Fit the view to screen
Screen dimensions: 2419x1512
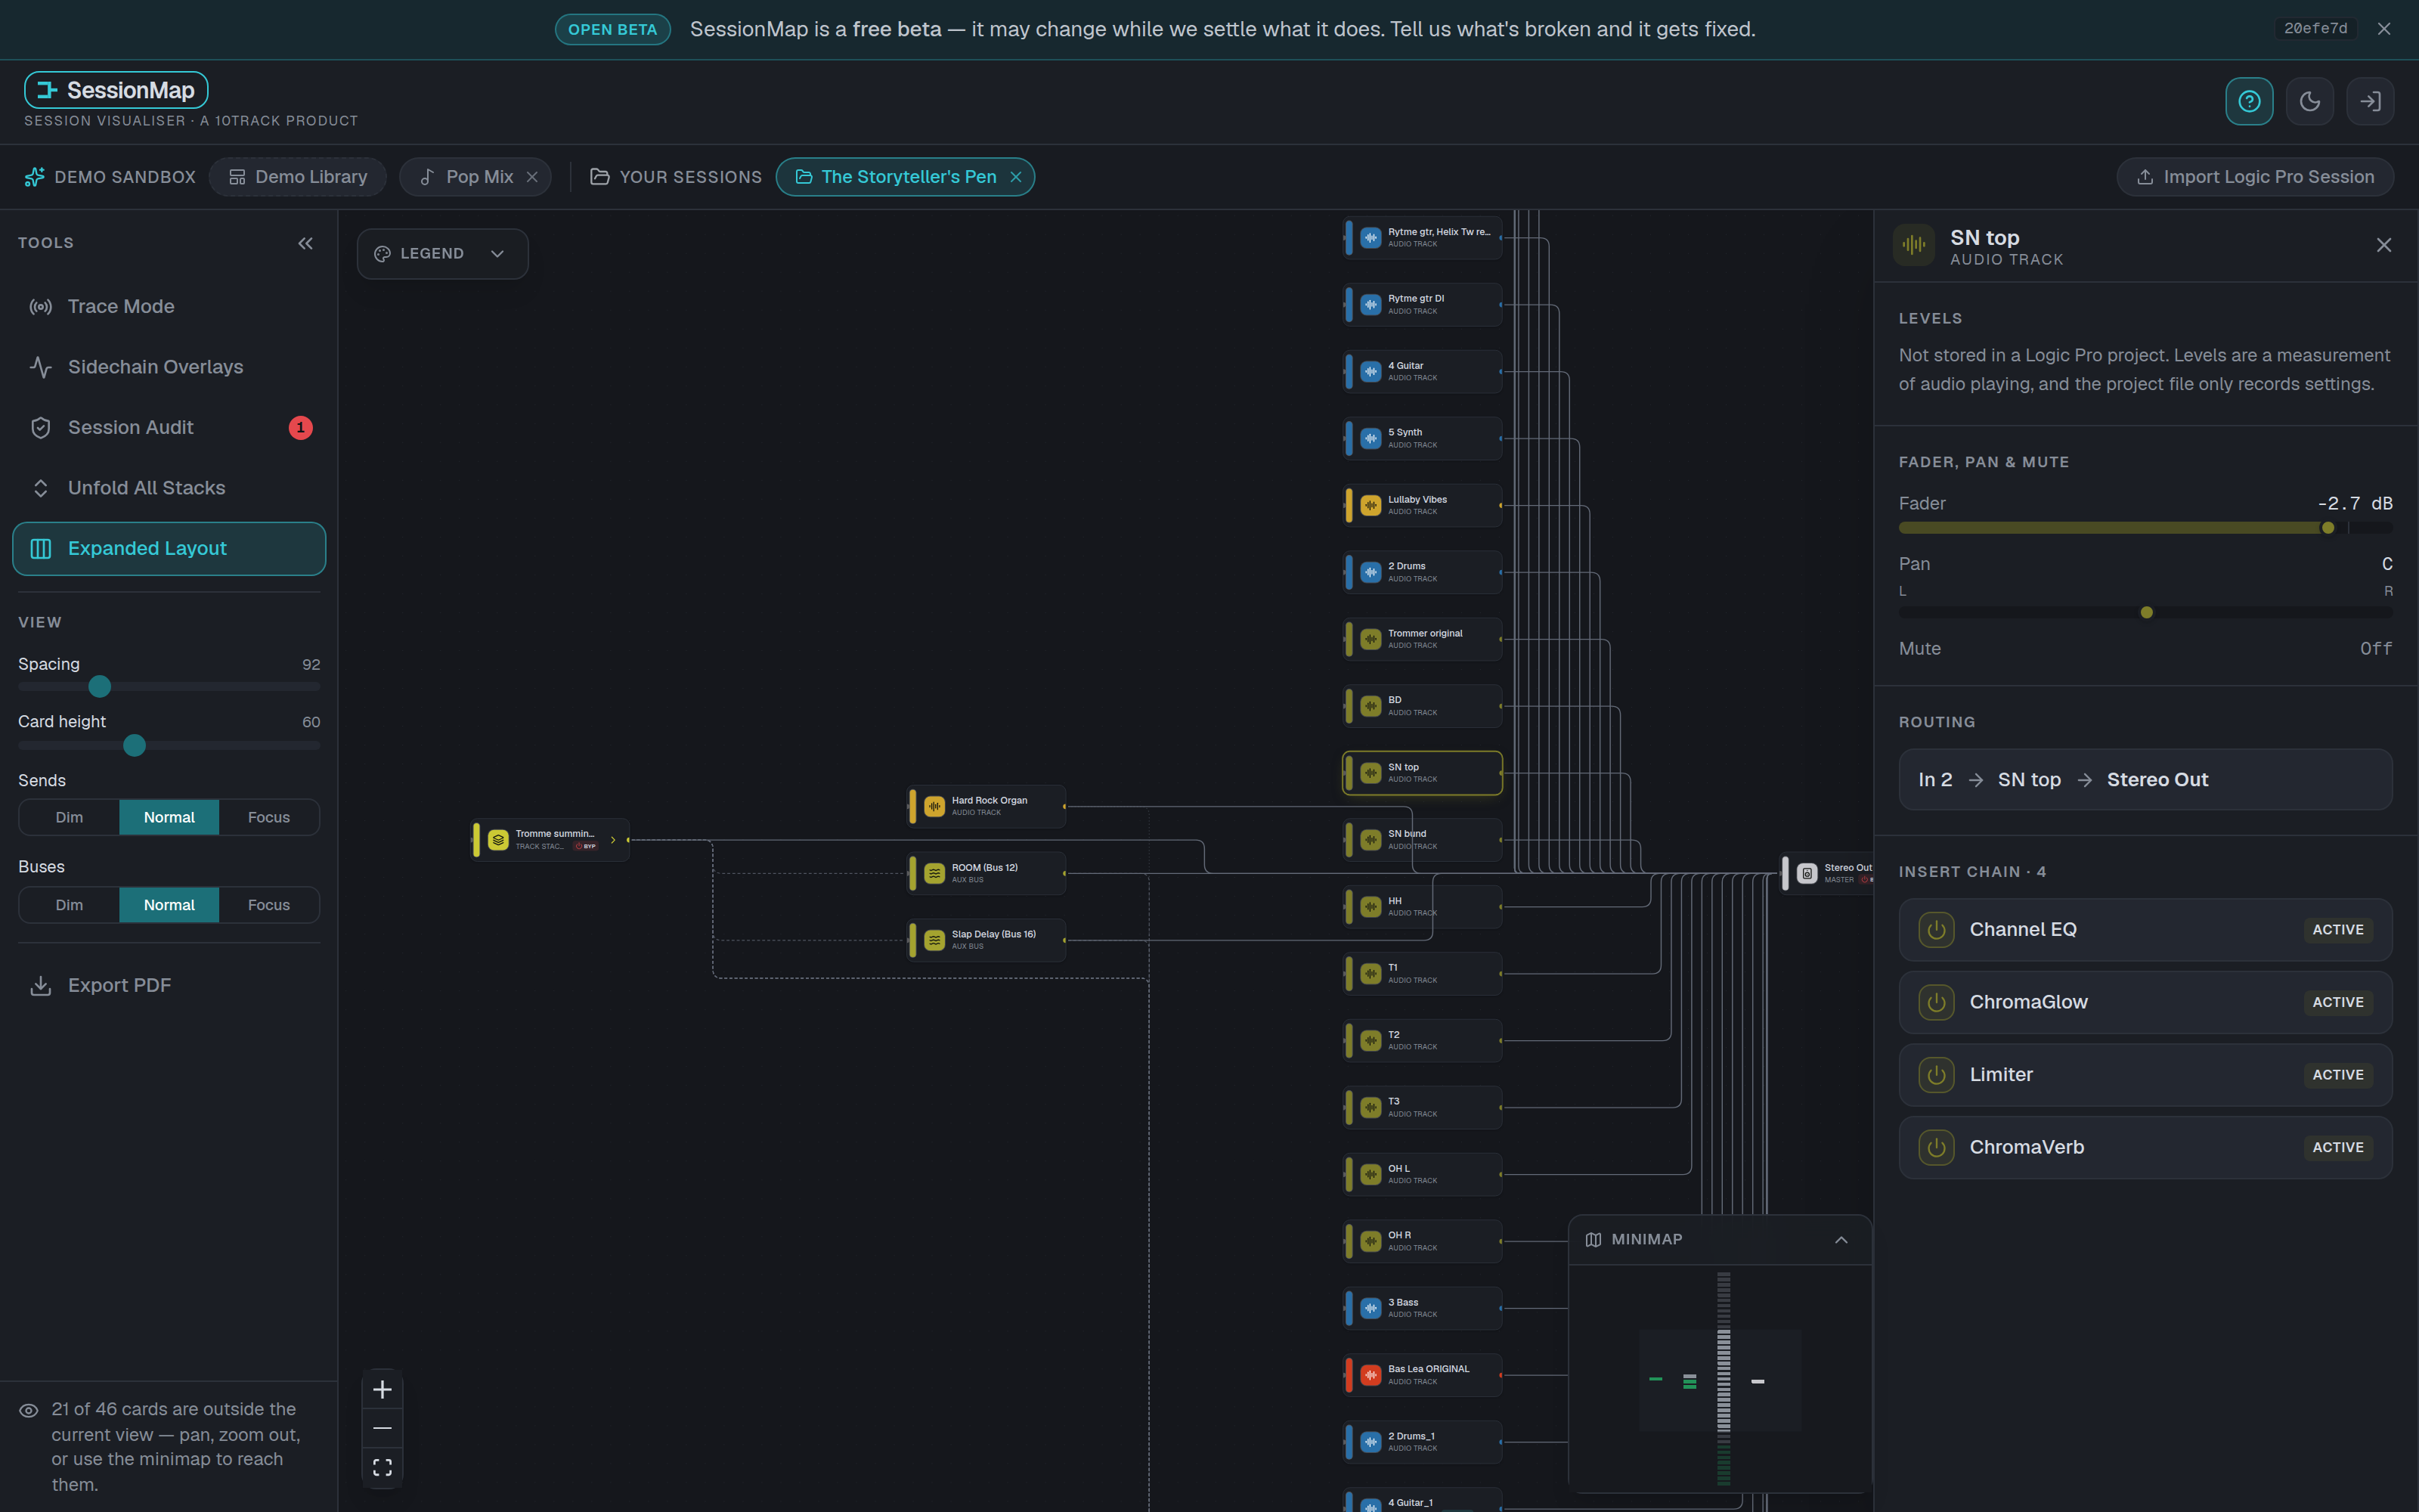click(x=382, y=1468)
